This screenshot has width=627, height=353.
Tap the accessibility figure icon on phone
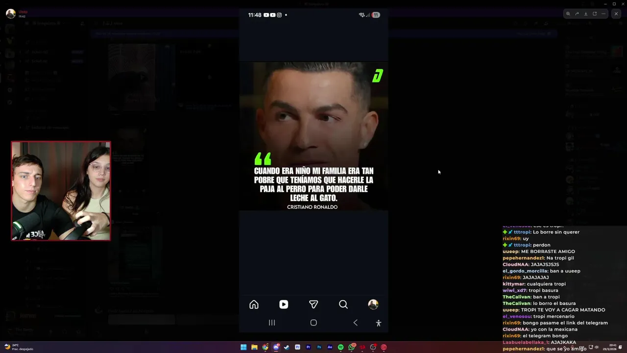pos(378,323)
